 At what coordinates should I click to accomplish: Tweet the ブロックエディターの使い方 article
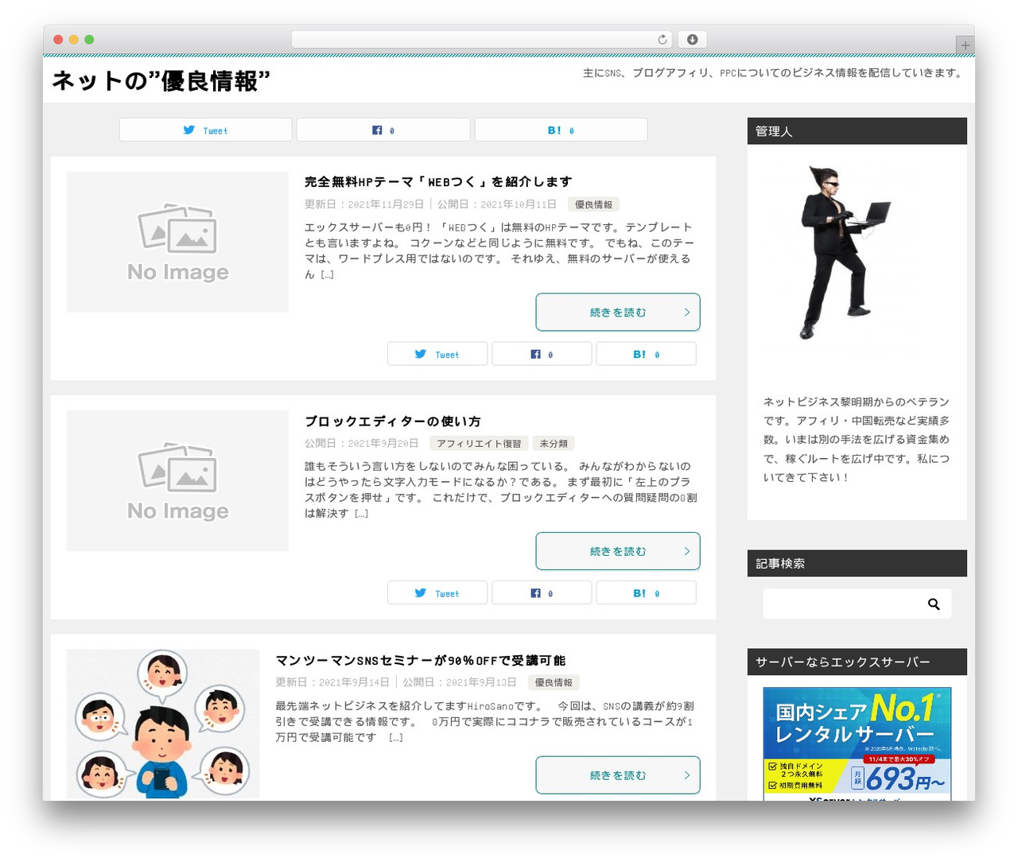(x=437, y=593)
